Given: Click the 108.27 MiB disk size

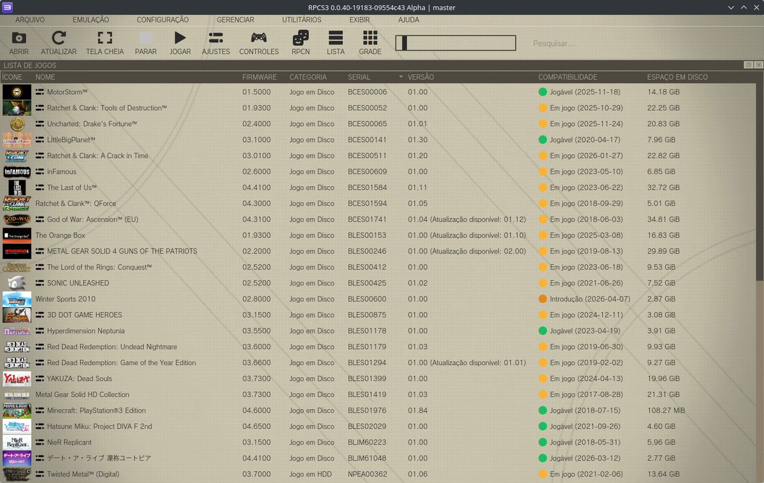Looking at the screenshot, I should [x=666, y=410].
